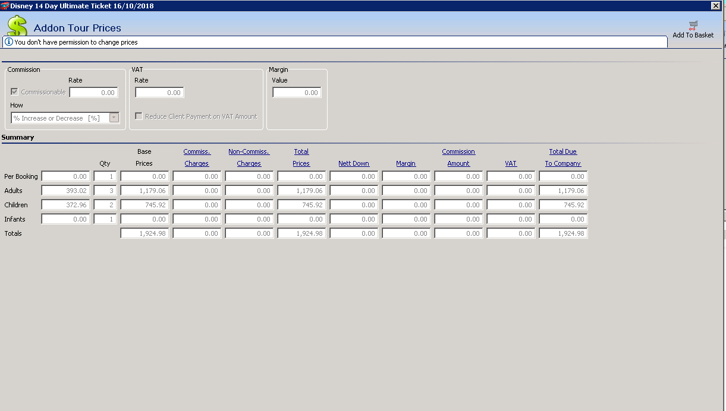Select Adults base price 1,179.06 field
This screenshot has width=726, height=411.
click(x=144, y=191)
